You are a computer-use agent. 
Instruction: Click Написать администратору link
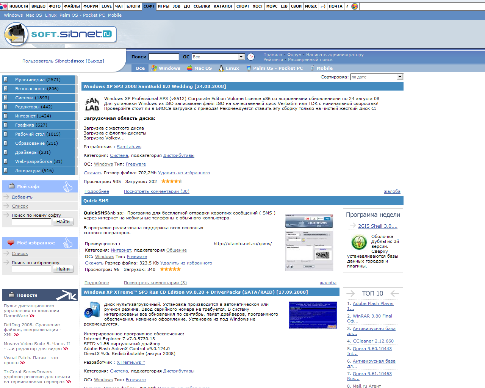(335, 55)
